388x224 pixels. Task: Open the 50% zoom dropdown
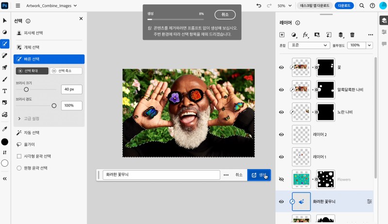tap(285, 5)
